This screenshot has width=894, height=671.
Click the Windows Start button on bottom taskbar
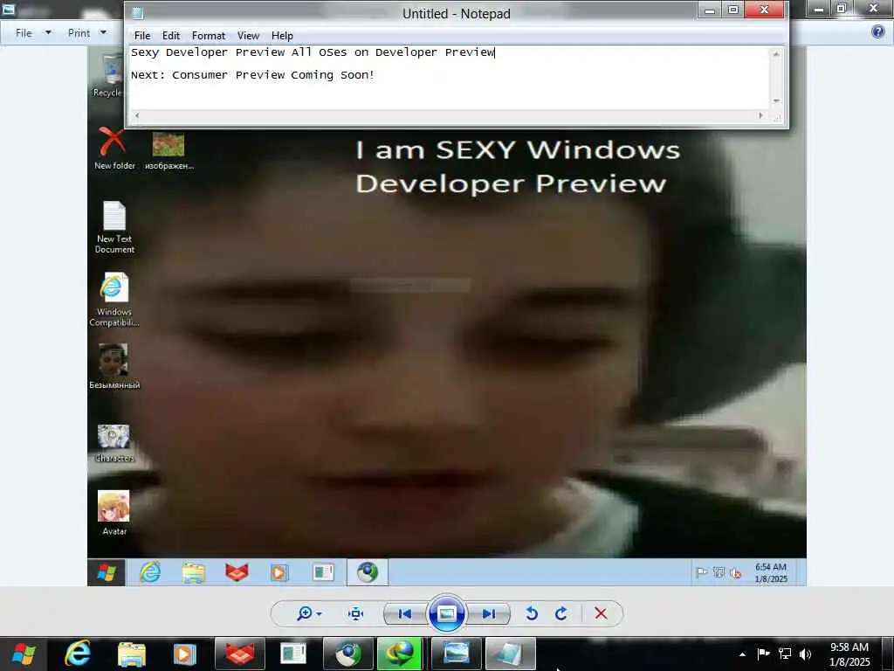coord(24,654)
